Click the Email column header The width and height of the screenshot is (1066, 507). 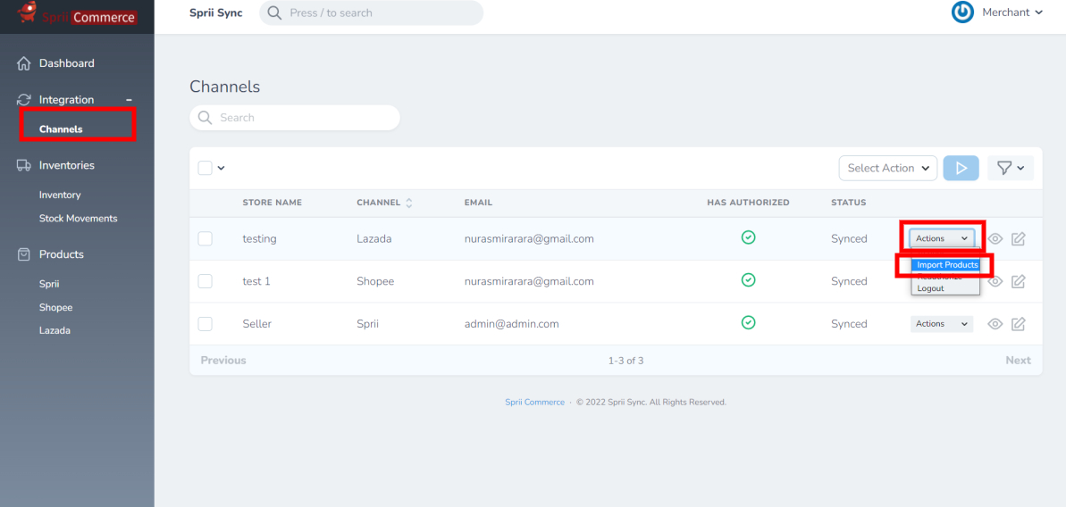(x=478, y=203)
